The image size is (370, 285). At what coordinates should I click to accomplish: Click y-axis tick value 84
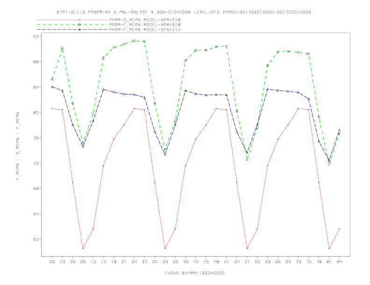[x=36, y=87]
